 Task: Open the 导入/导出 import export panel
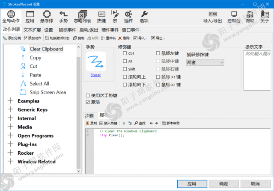pos(212,17)
